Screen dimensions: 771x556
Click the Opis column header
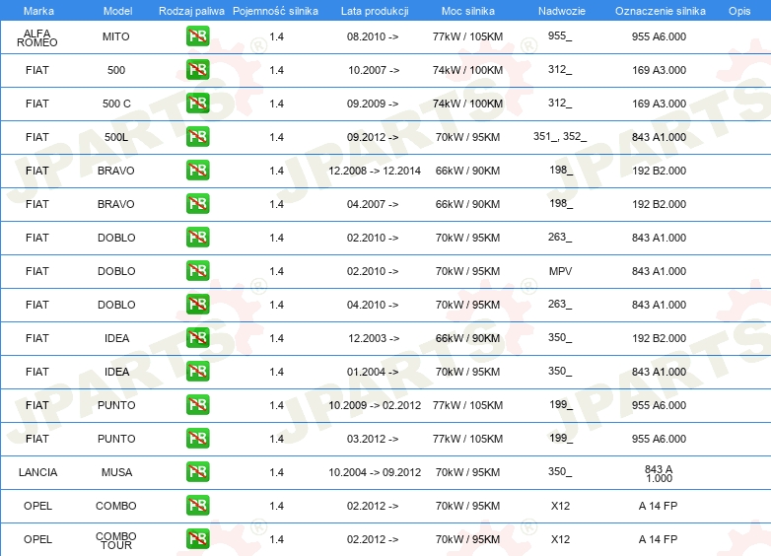pyautogui.click(x=739, y=11)
